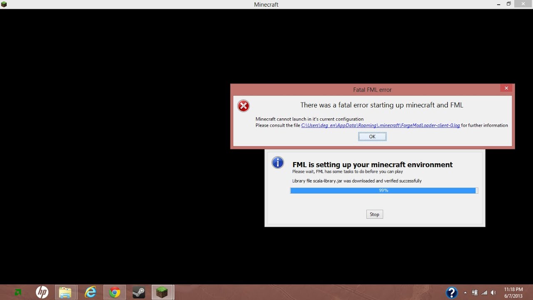Click the "Fatal FML error" dialog title

pyautogui.click(x=372, y=90)
